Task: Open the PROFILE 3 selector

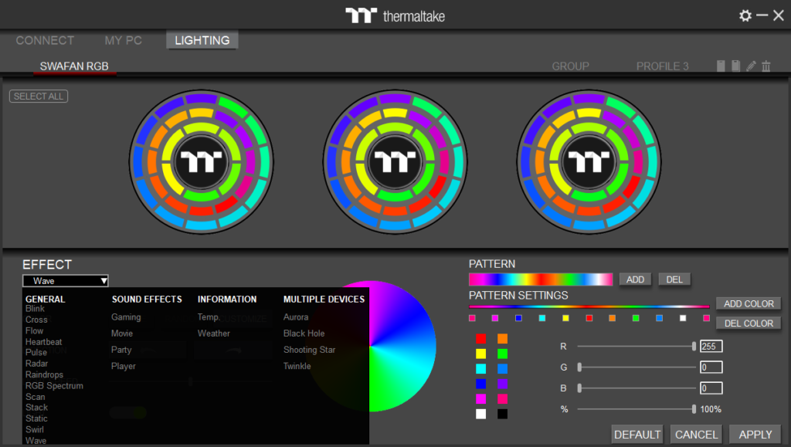Action: [662, 66]
